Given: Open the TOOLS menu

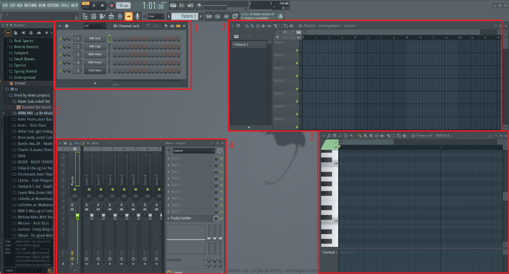Looking at the screenshot, I should (65, 5).
